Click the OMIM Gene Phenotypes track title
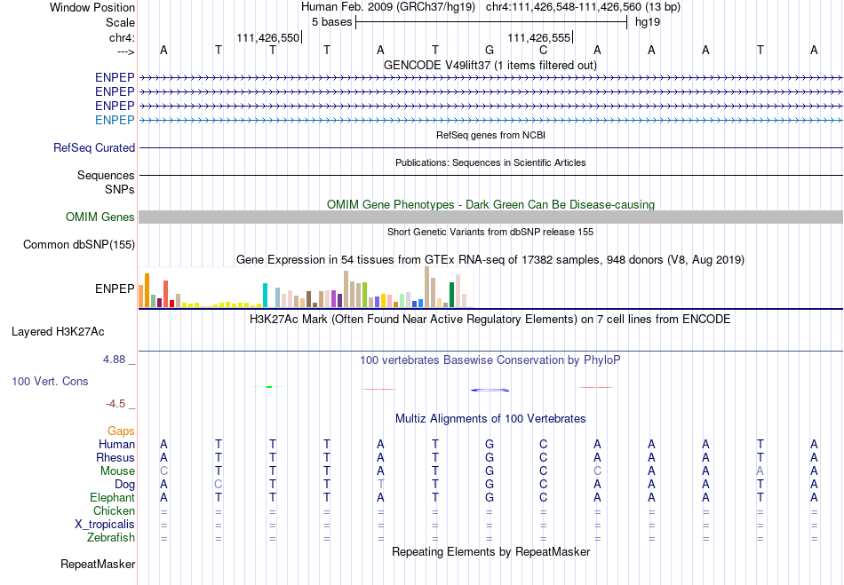Image resolution: width=844 pixels, height=585 pixels. [x=490, y=205]
